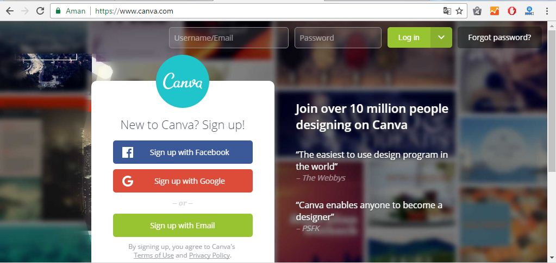Reload the Canva page
556x263 pixels.
[40, 11]
